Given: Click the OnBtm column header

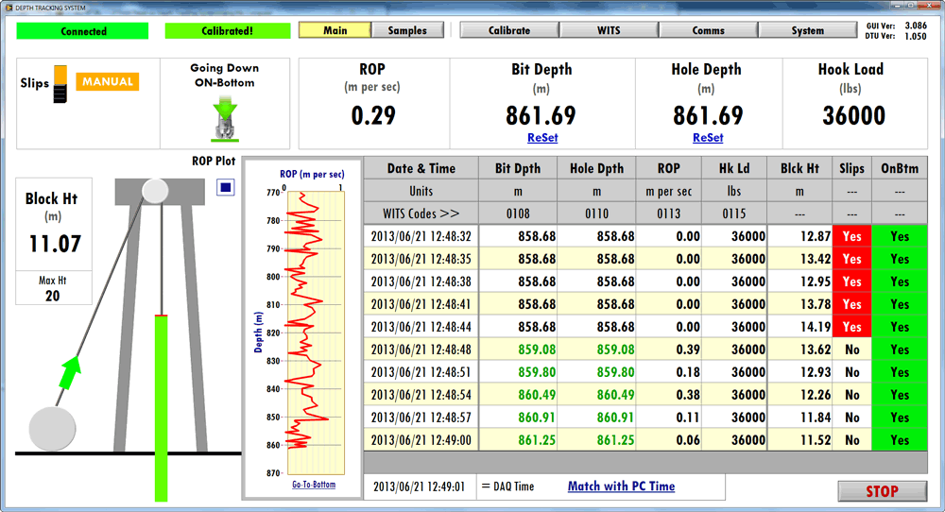Looking at the screenshot, I should click(x=900, y=168).
